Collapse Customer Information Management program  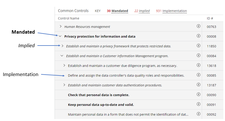click(62, 56)
